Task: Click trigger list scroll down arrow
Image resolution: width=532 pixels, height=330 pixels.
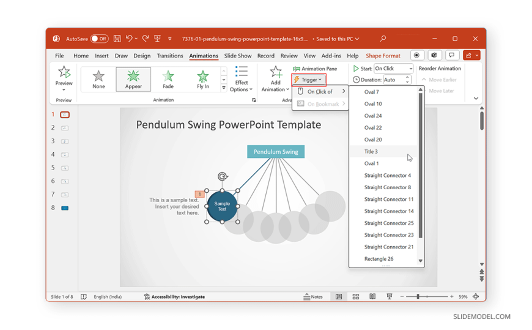Action: coord(421,261)
